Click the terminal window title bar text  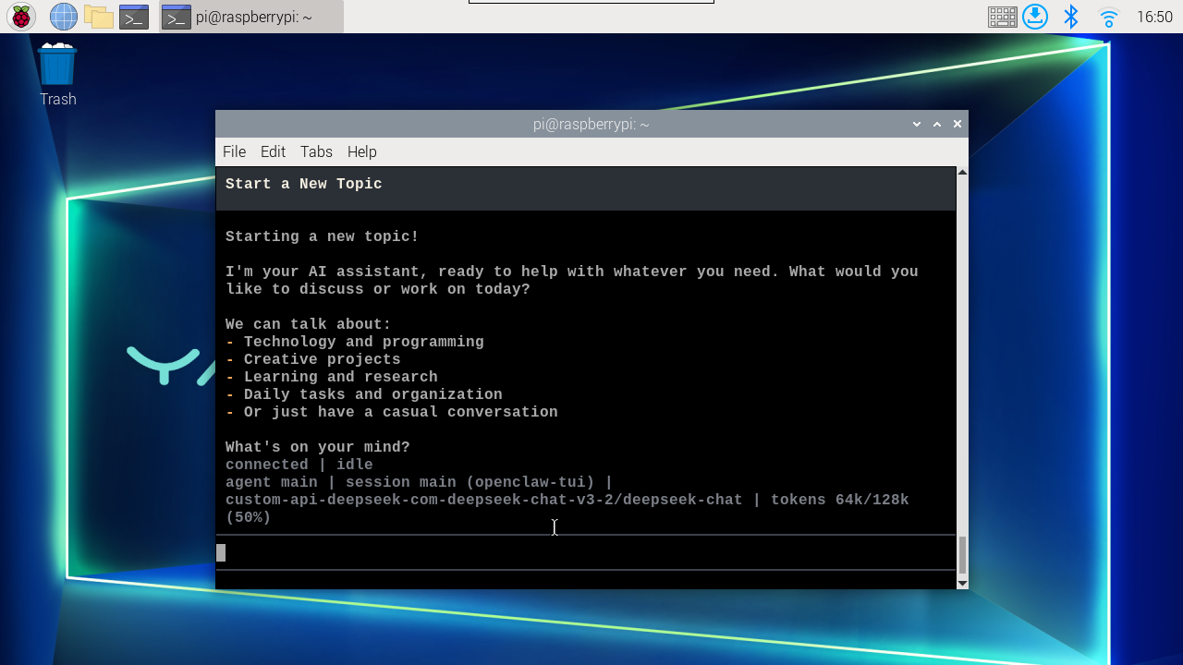tap(591, 124)
